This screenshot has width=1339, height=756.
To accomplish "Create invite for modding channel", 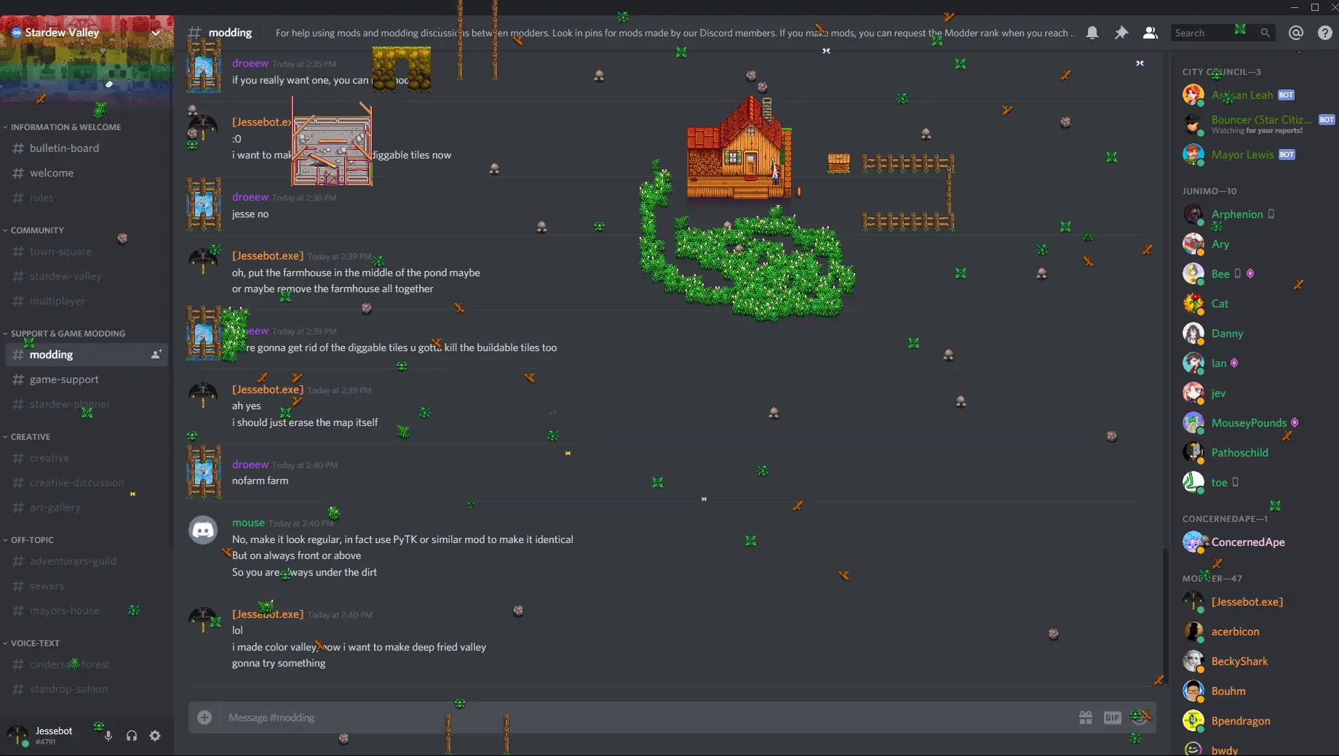I will point(156,355).
